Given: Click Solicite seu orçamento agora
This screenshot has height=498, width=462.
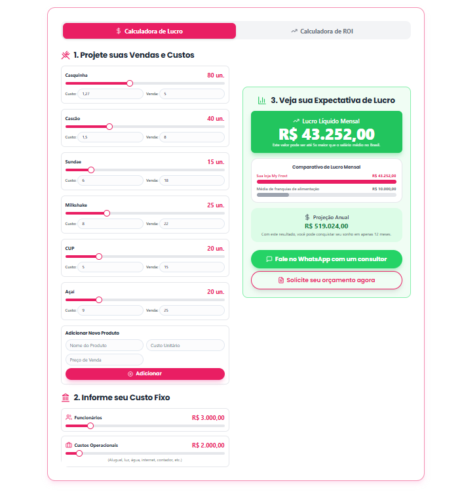Looking at the screenshot, I should click(x=326, y=280).
